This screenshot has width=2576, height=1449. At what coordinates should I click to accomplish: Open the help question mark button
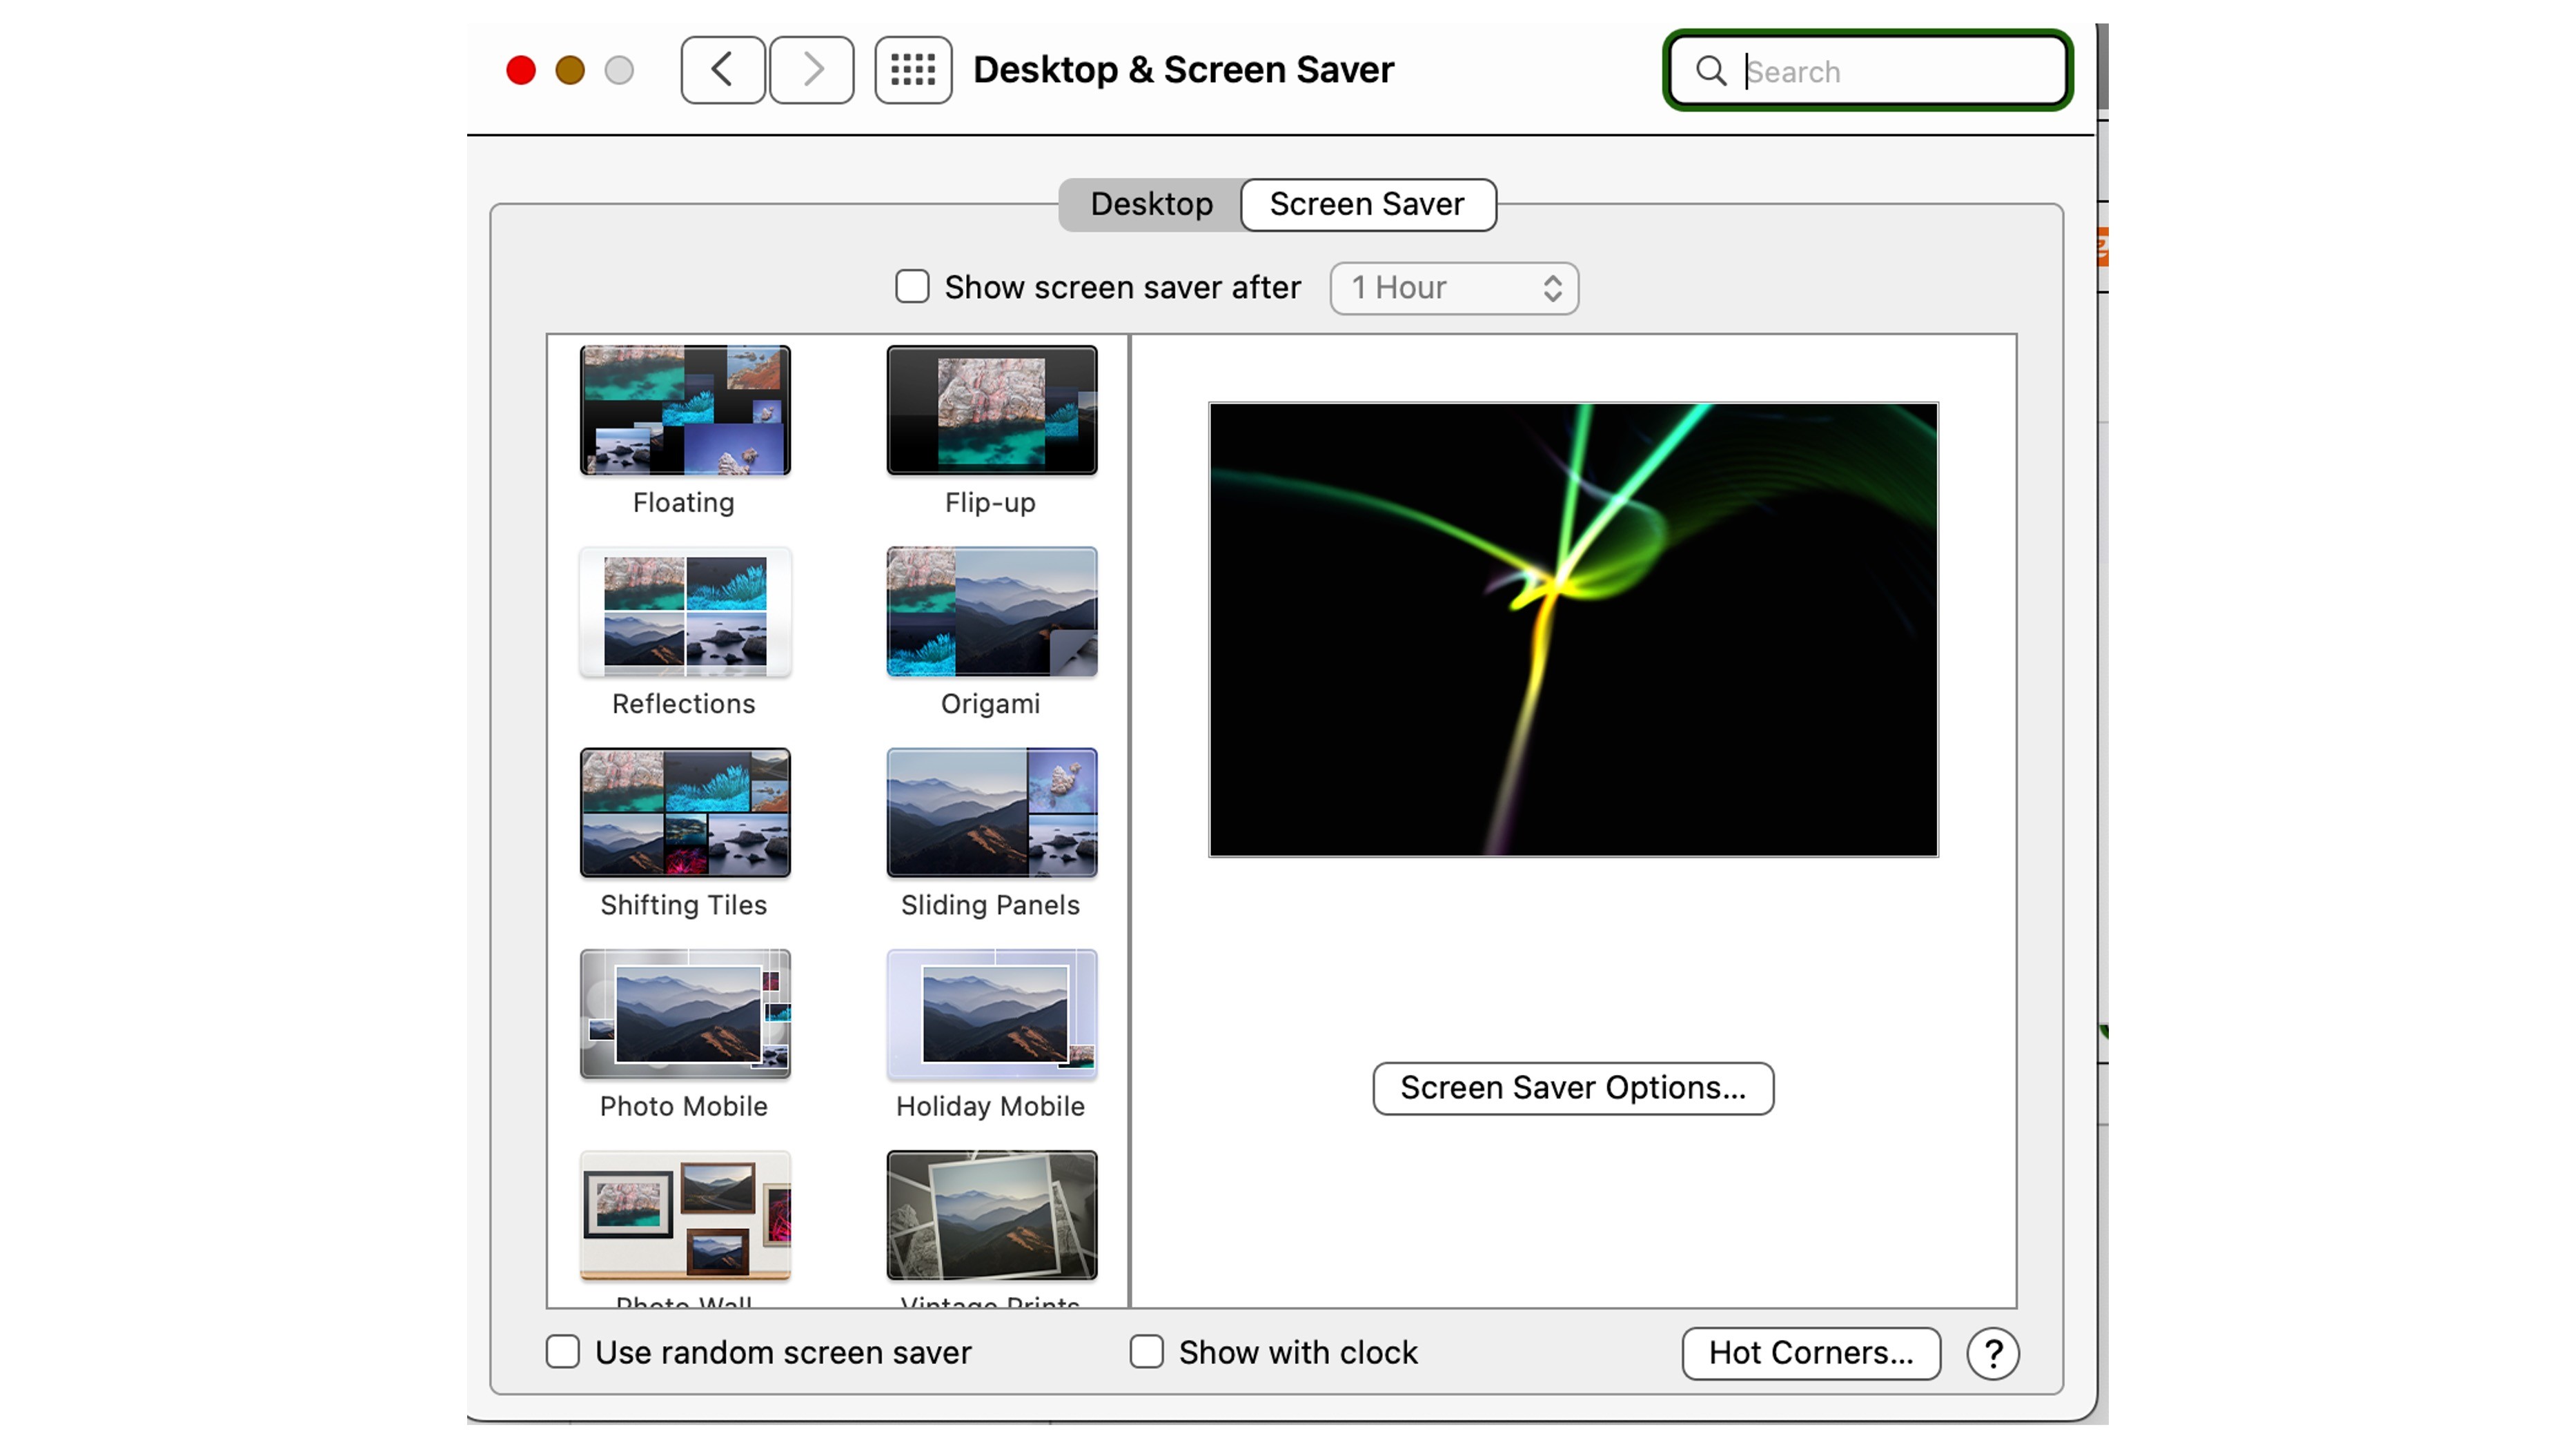[1992, 1353]
